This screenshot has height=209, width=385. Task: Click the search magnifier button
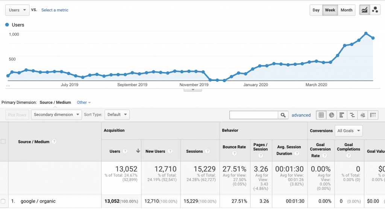[283, 115]
